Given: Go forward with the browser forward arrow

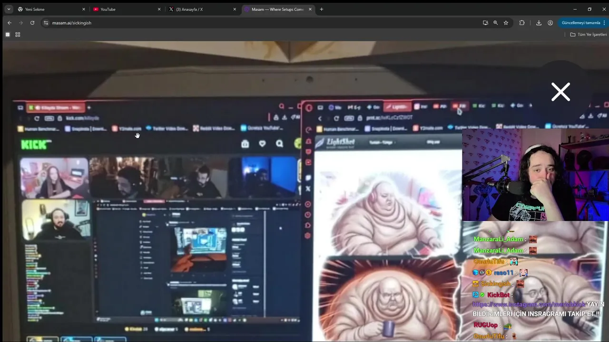Looking at the screenshot, I should pyautogui.click(x=20, y=23).
